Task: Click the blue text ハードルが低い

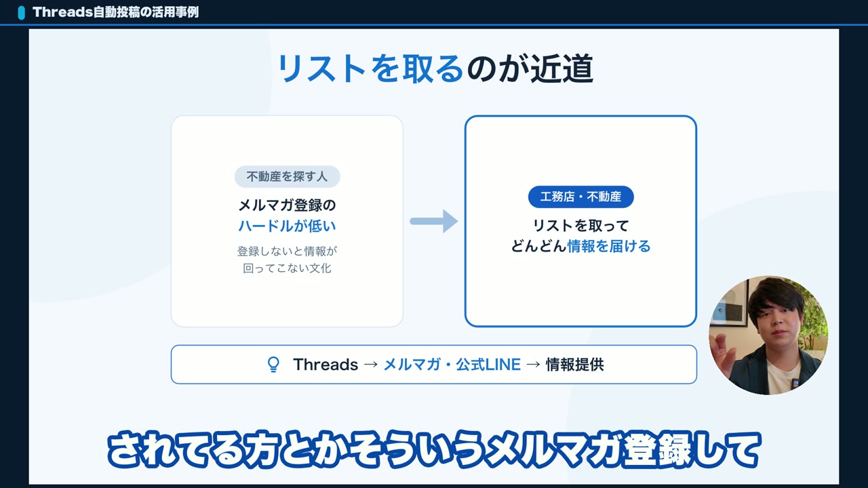Action: (287, 226)
